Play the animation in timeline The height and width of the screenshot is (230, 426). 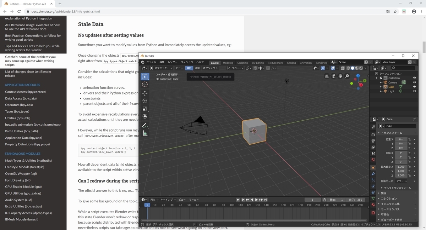[256, 200]
